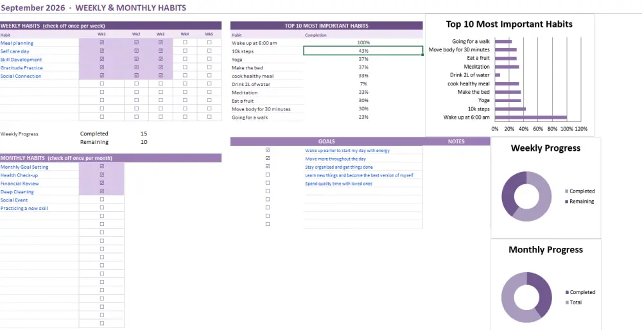Viewport: 642px width, 330px height.
Task: Click Move body for 30 minutes cell
Action: [267, 109]
